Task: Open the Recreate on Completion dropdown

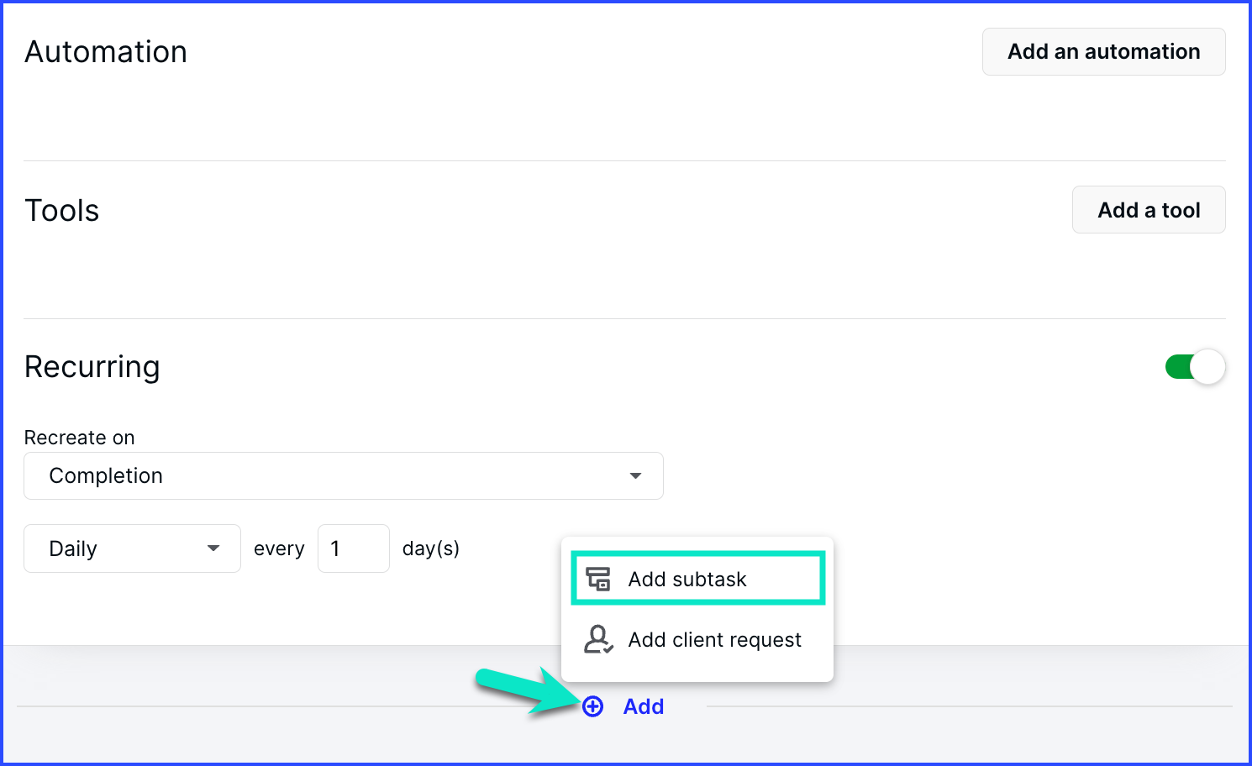Action: 344,475
